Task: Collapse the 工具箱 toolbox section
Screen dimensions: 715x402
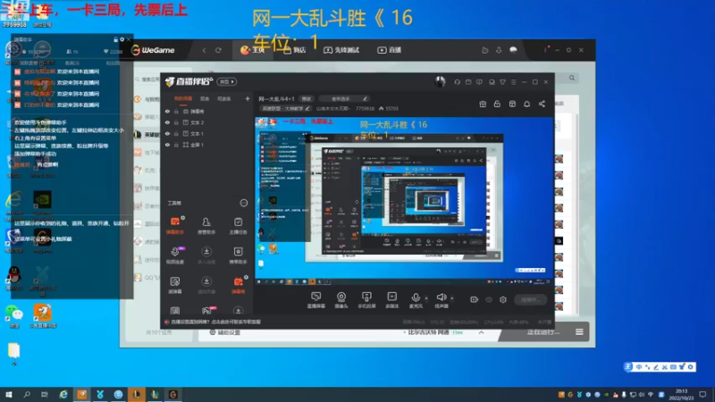Action: (x=243, y=203)
